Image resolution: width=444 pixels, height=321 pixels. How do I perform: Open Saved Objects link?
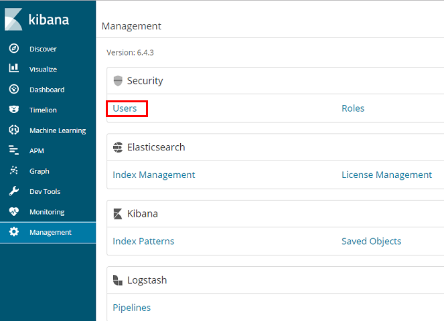(371, 241)
